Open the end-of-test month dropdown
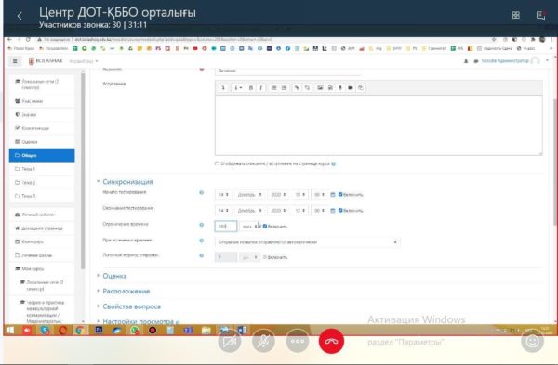Screen dimensions: 558x365 (x=249, y=211)
